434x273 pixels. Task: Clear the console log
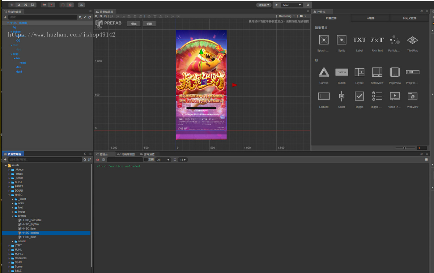[98, 160]
